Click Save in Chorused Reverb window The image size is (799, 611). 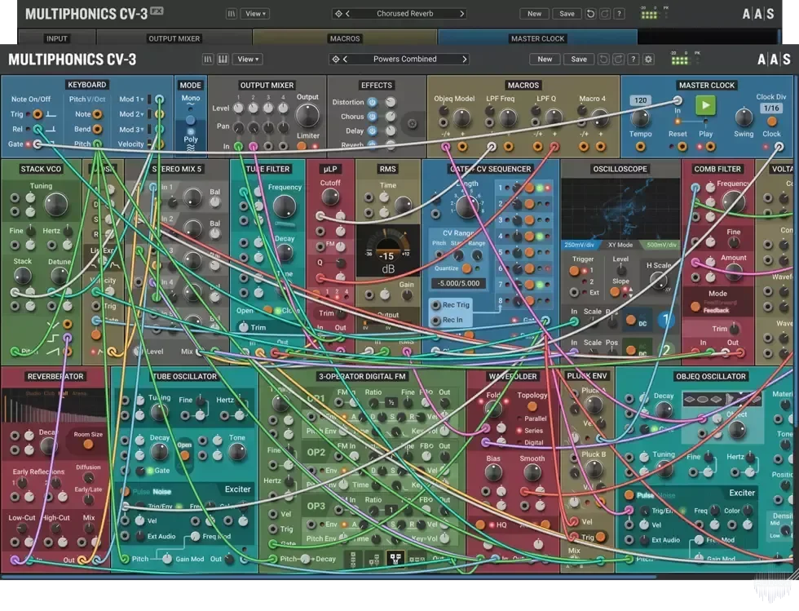(x=567, y=14)
